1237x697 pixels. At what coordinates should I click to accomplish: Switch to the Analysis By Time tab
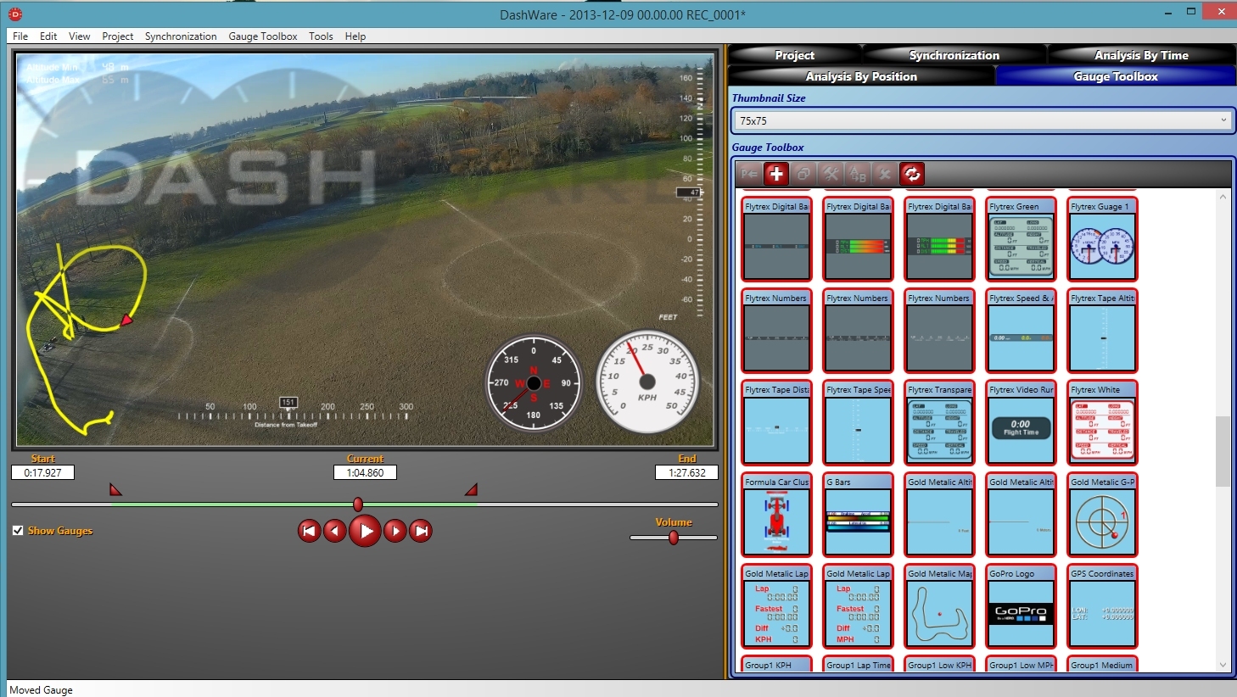(1141, 55)
